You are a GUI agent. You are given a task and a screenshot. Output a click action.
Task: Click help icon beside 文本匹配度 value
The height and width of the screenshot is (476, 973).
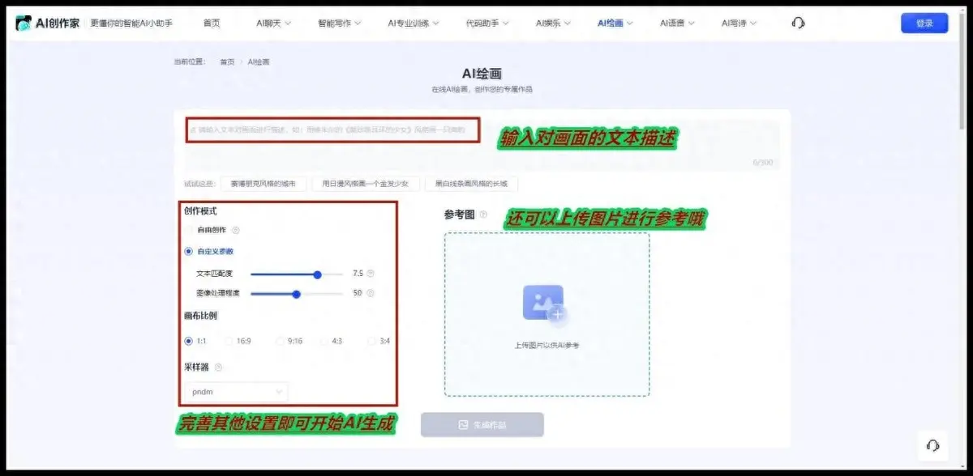coord(371,274)
